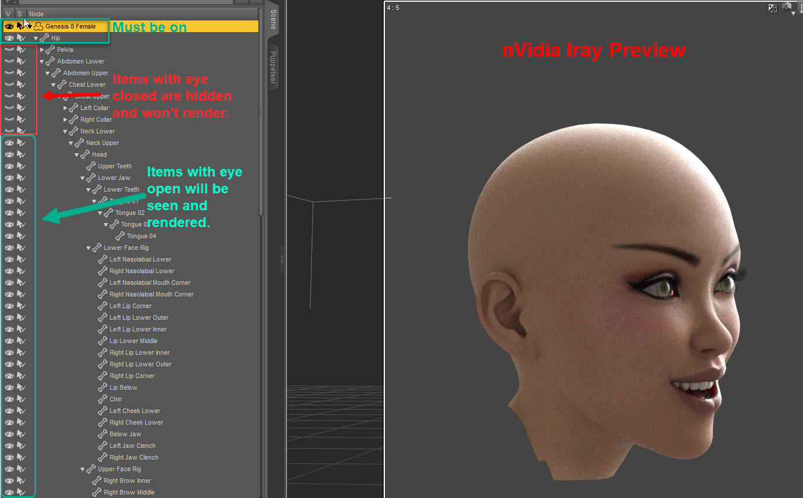The width and height of the screenshot is (803, 498).
Task: Click the Genesis 8 Female figure icon
Action: click(x=38, y=26)
